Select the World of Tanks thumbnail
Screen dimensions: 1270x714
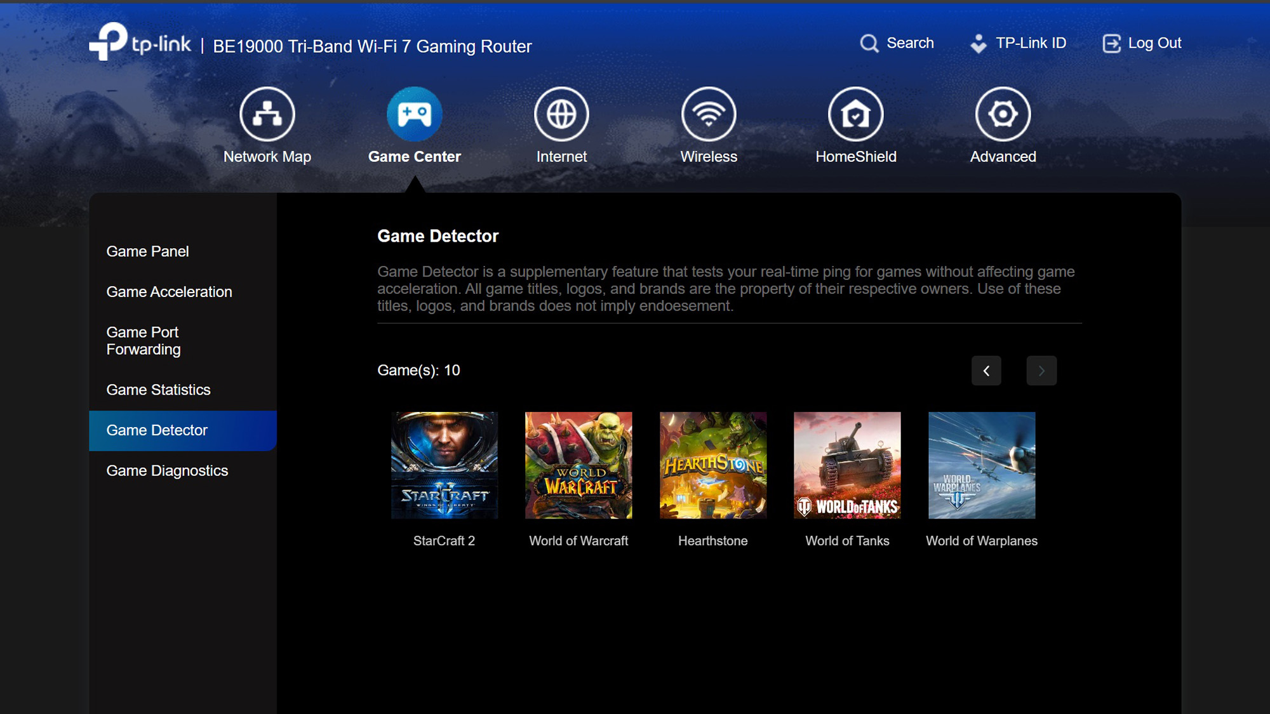[847, 465]
